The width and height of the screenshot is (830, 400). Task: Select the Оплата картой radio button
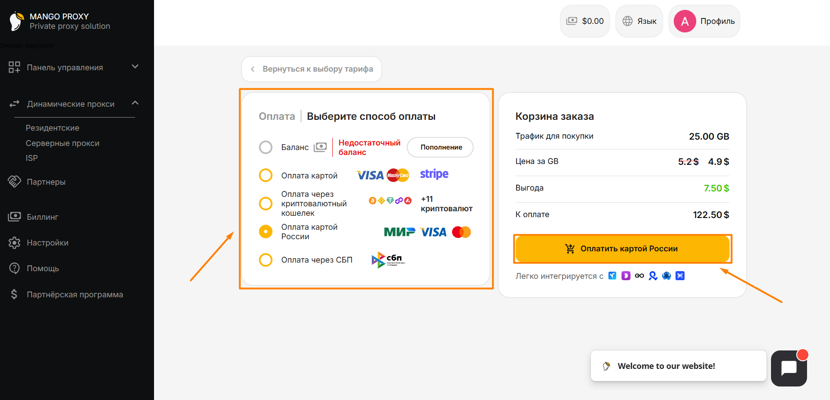(266, 175)
